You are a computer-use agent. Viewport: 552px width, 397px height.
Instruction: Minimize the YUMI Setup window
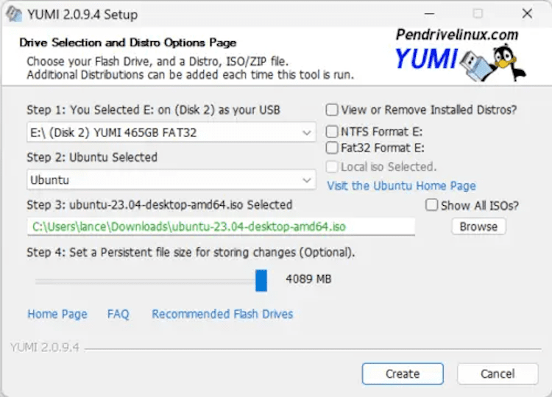tap(430, 14)
